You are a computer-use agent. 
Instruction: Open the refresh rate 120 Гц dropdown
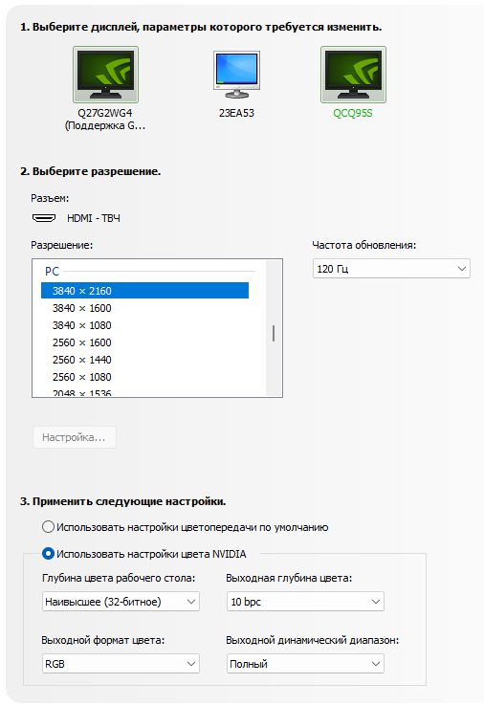click(391, 269)
